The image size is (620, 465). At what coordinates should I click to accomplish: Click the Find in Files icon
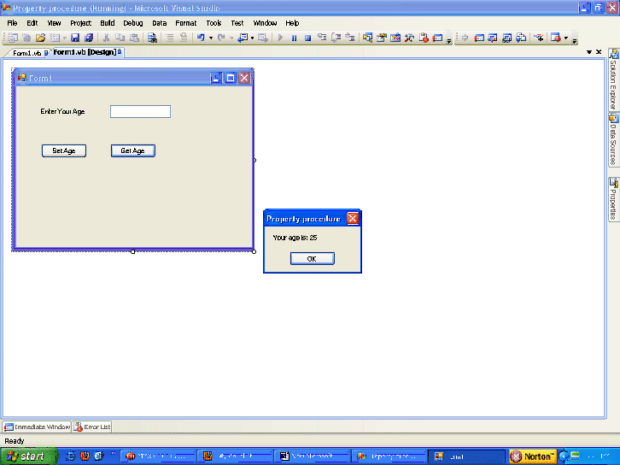tap(152, 38)
